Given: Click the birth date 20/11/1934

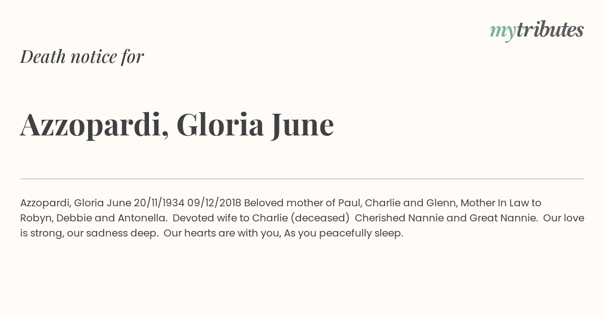Looking at the screenshot, I should coord(159,203).
